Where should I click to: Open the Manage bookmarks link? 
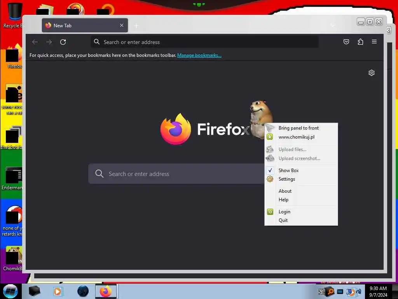click(x=199, y=55)
